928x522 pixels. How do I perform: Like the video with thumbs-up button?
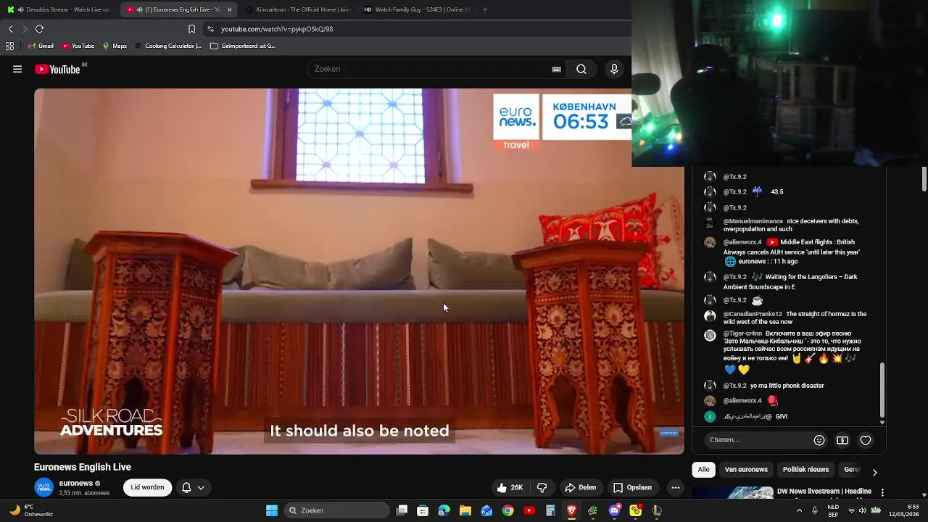click(510, 487)
